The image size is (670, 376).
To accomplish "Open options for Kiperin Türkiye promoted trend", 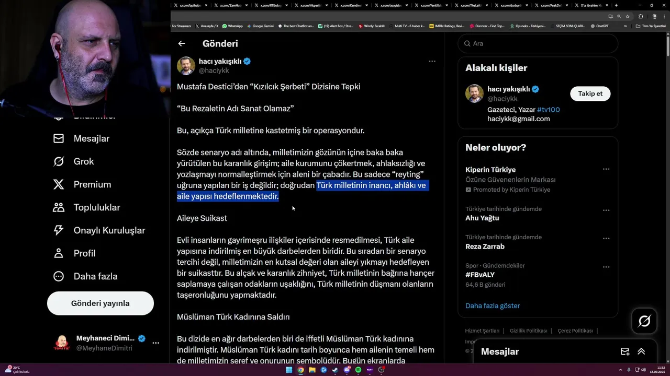I will [606, 169].
